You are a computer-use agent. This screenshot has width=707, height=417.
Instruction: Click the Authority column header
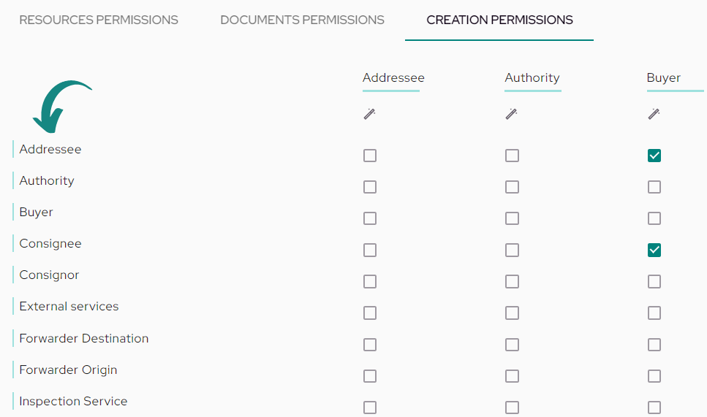[x=532, y=78]
